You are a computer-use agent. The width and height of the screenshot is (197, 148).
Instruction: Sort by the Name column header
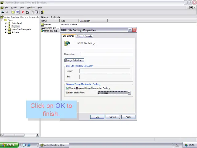click(50, 21)
